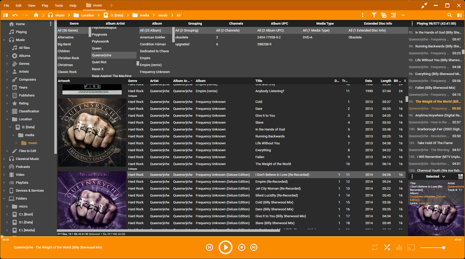Open the view options dropdown chevron

pos(403,15)
